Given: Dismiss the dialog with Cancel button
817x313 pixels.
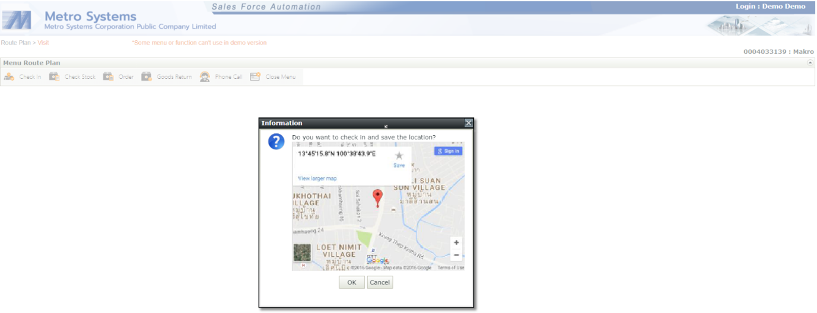Looking at the screenshot, I should point(380,282).
